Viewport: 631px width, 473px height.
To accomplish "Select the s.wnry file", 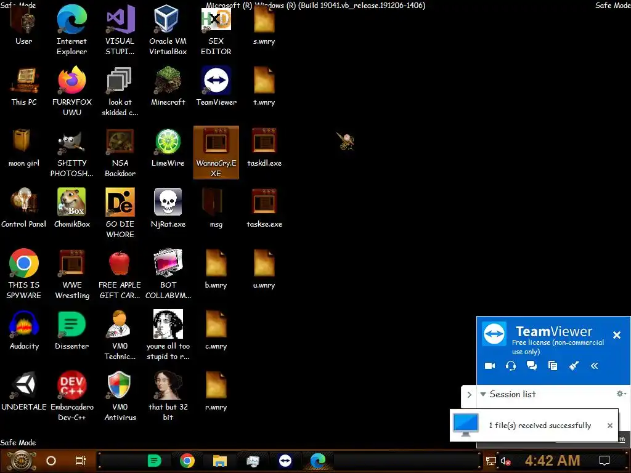I will pyautogui.click(x=264, y=26).
